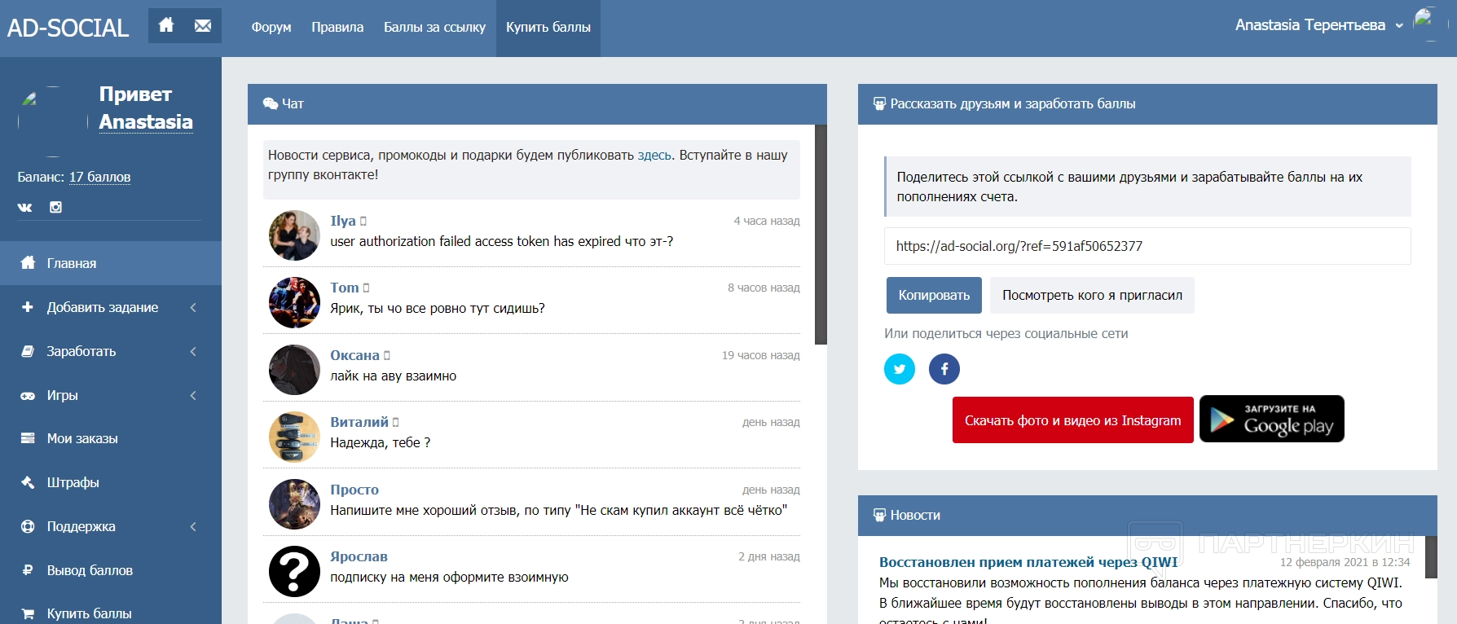The image size is (1457, 624).
Task: Select the referral link input field
Action: click(x=1147, y=246)
